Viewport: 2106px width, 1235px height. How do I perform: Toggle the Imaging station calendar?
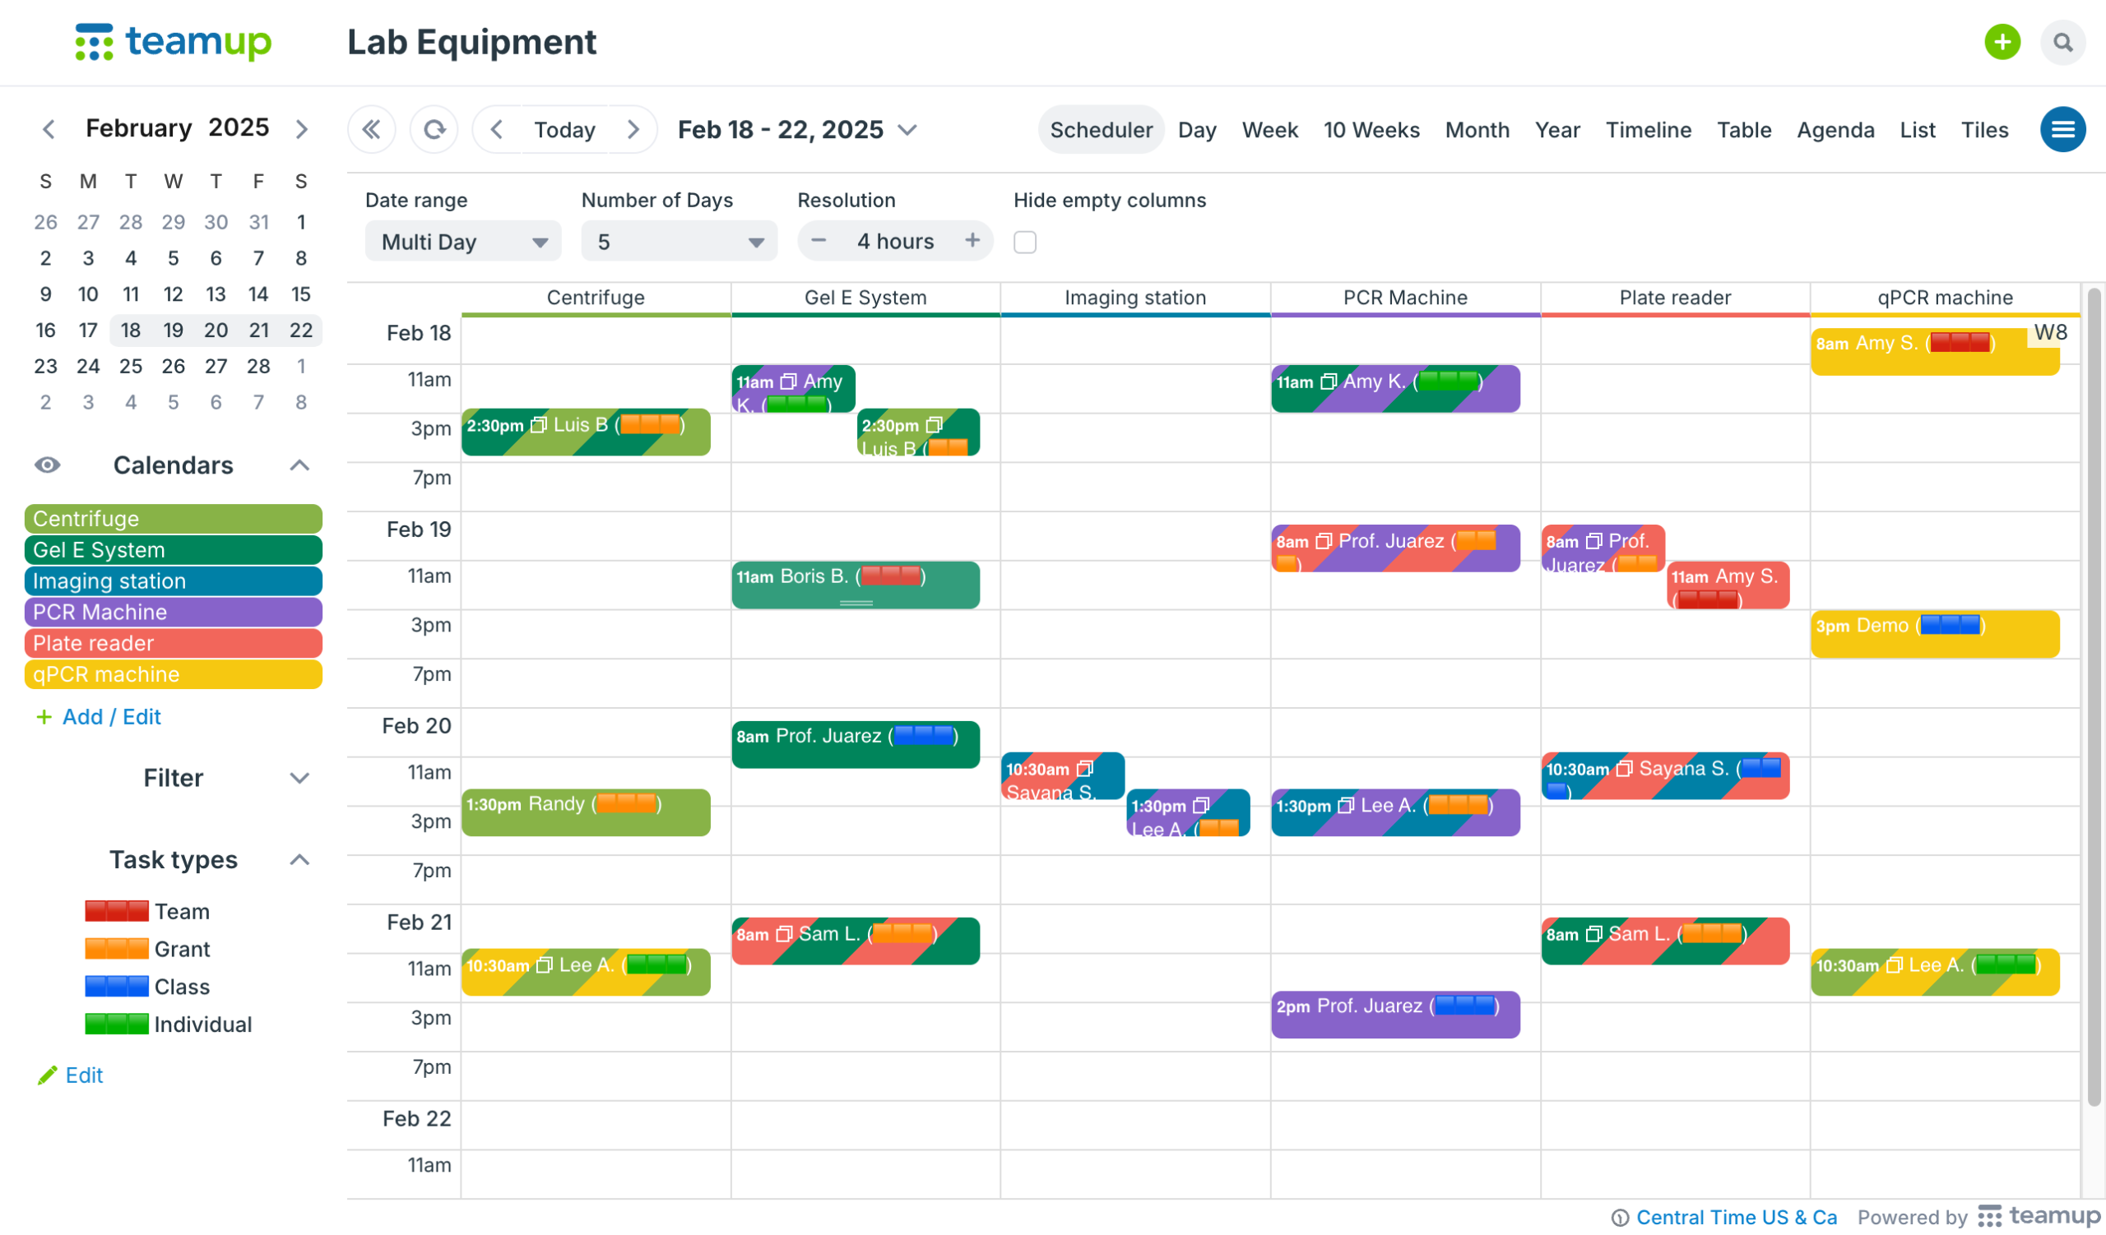[173, 581]
